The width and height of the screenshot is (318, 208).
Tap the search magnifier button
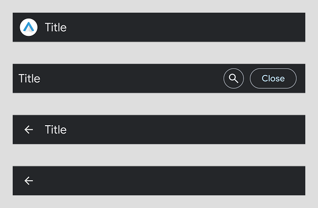click(x=234, y=78)
